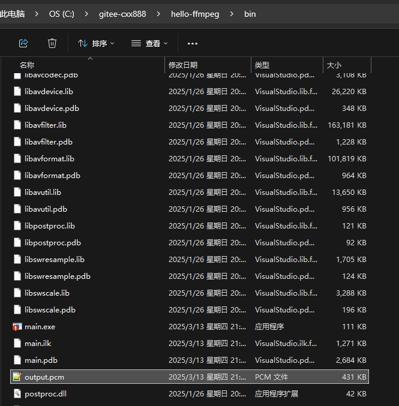The image size is (399, 406).
Task: Select the libswscale.pdb file icon
Action: pos(17,310)
